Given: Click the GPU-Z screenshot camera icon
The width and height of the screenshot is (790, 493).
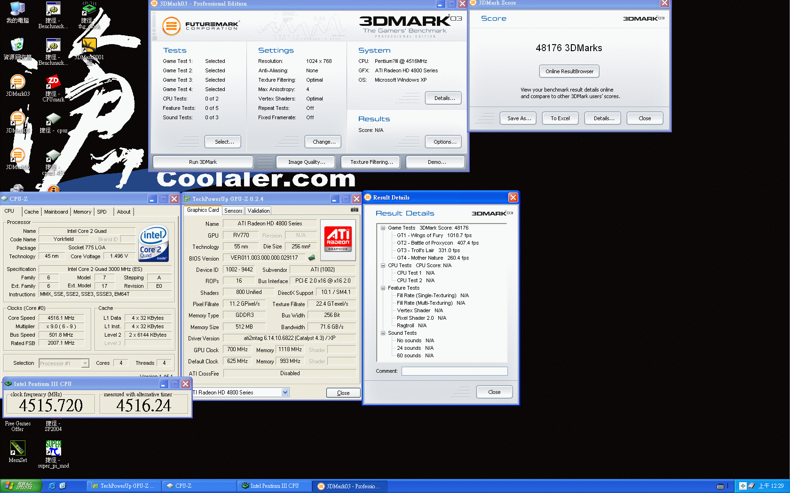Looking at the screenshot, I should pos(355,210).
